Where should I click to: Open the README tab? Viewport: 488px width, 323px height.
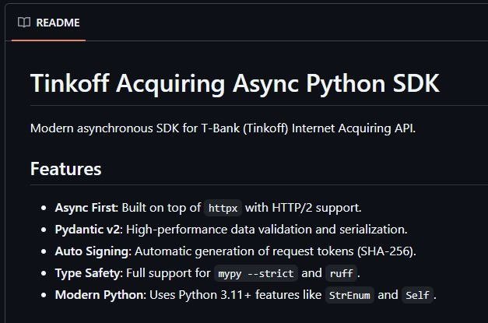point(58,23)
